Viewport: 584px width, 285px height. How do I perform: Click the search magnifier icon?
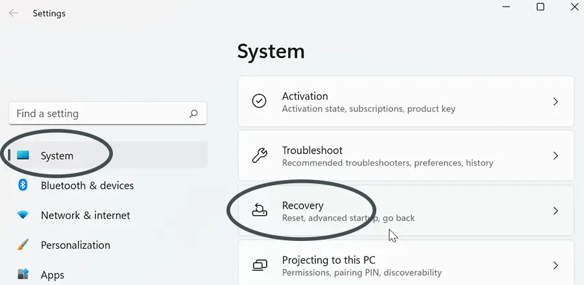[x=193, y=113]
